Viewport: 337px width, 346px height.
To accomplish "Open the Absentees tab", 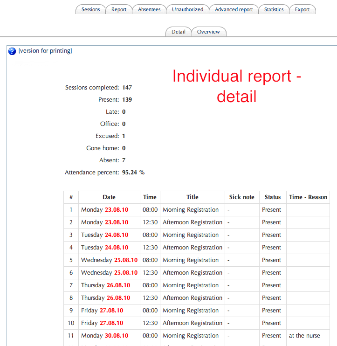I will pyautogui.click(x=149, y=9).
